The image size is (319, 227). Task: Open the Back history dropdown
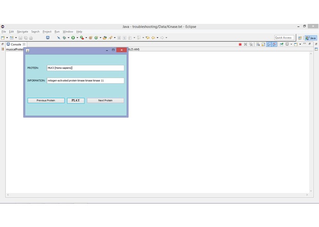[x=158, y=38]
